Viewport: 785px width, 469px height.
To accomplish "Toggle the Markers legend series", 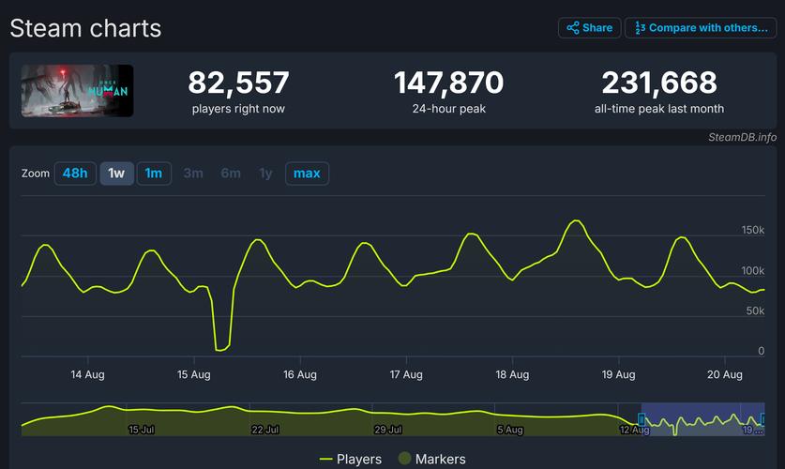I will pos(432,459).
